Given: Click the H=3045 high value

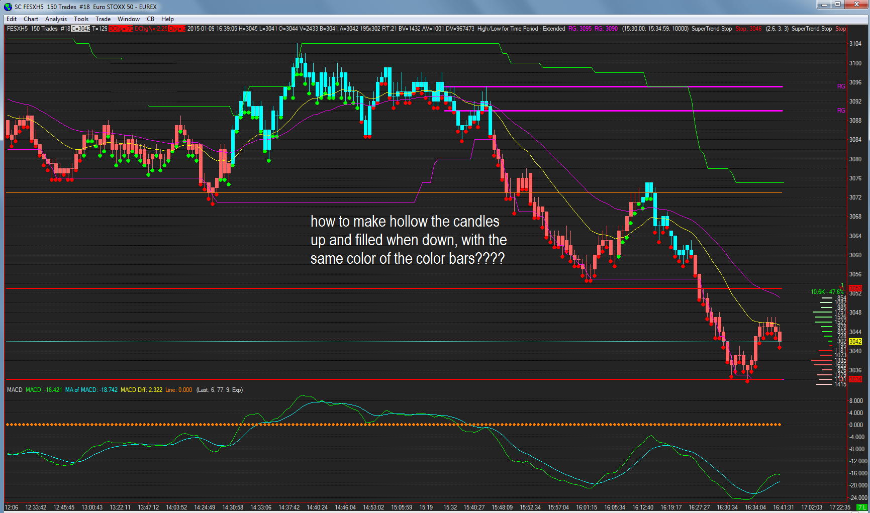Looking at the screenshot, I should point(248,29).
